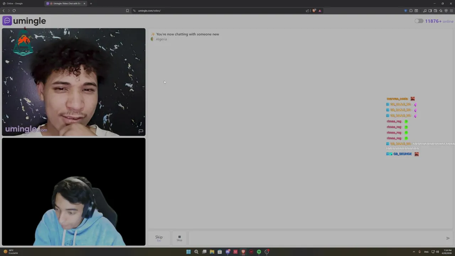Image resolution: width=455 pixels, height=256 pixels.
Task: Click "You're now chatting with someone new" text
Action: coord(188,34)
